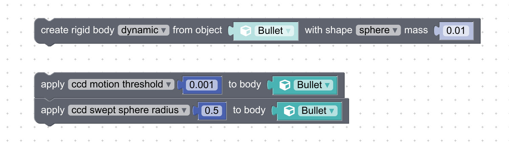Select the create rigid body block label
Image resolution: width=509 pixels, height=143 pixels.
point(78,30)
